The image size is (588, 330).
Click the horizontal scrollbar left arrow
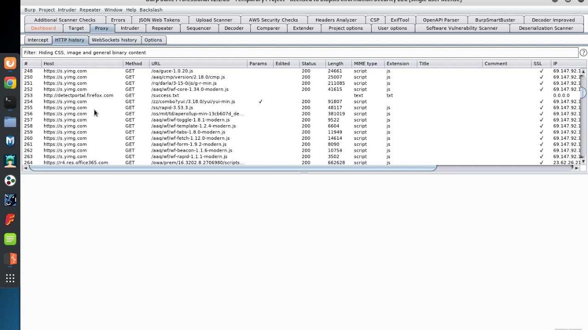[25, 168]
